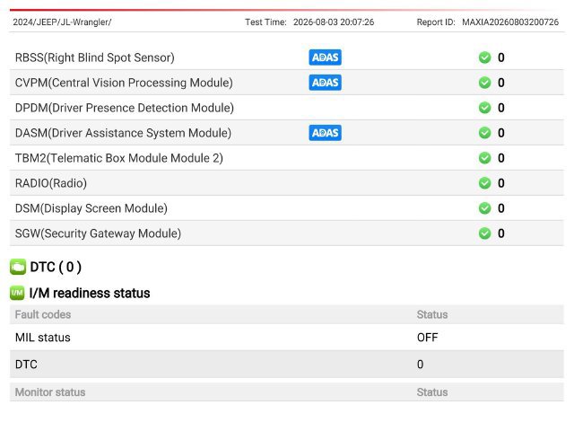Viewport: 574px width, 431px height.
Task: Click the green engine DTC icon
Action: (x=18, y=267)
